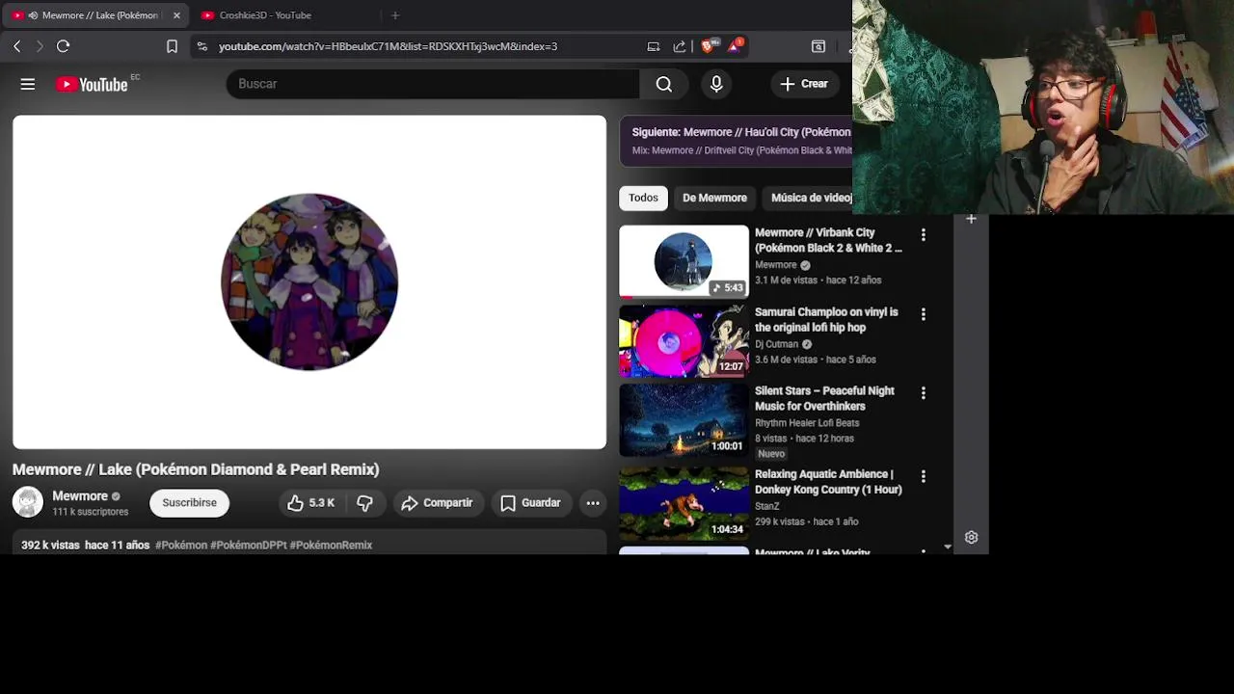Open Relaxing Aquatic Ambience thumbnail
This screenshot has height=694, width=1234.
coord(684,503)
